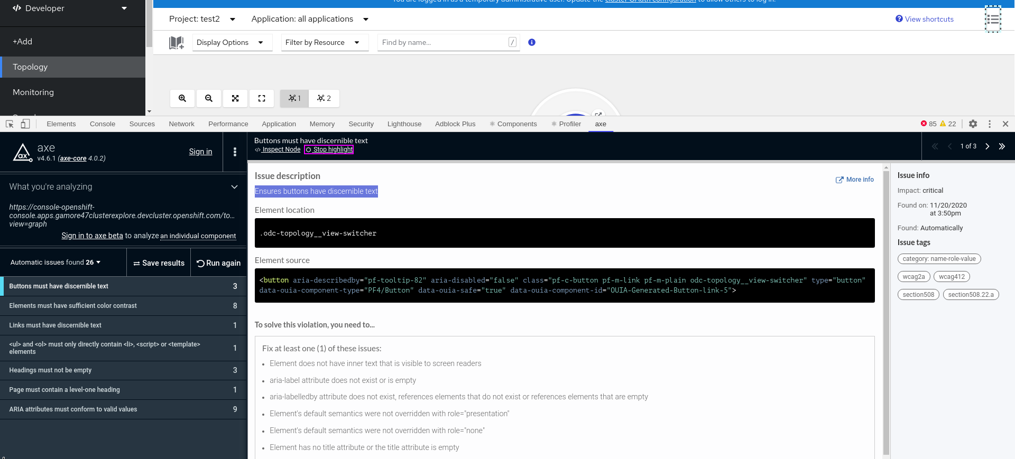Select the Headings must not be empty issue
Screen dimensions: 1015x459
tap(123, 370)
